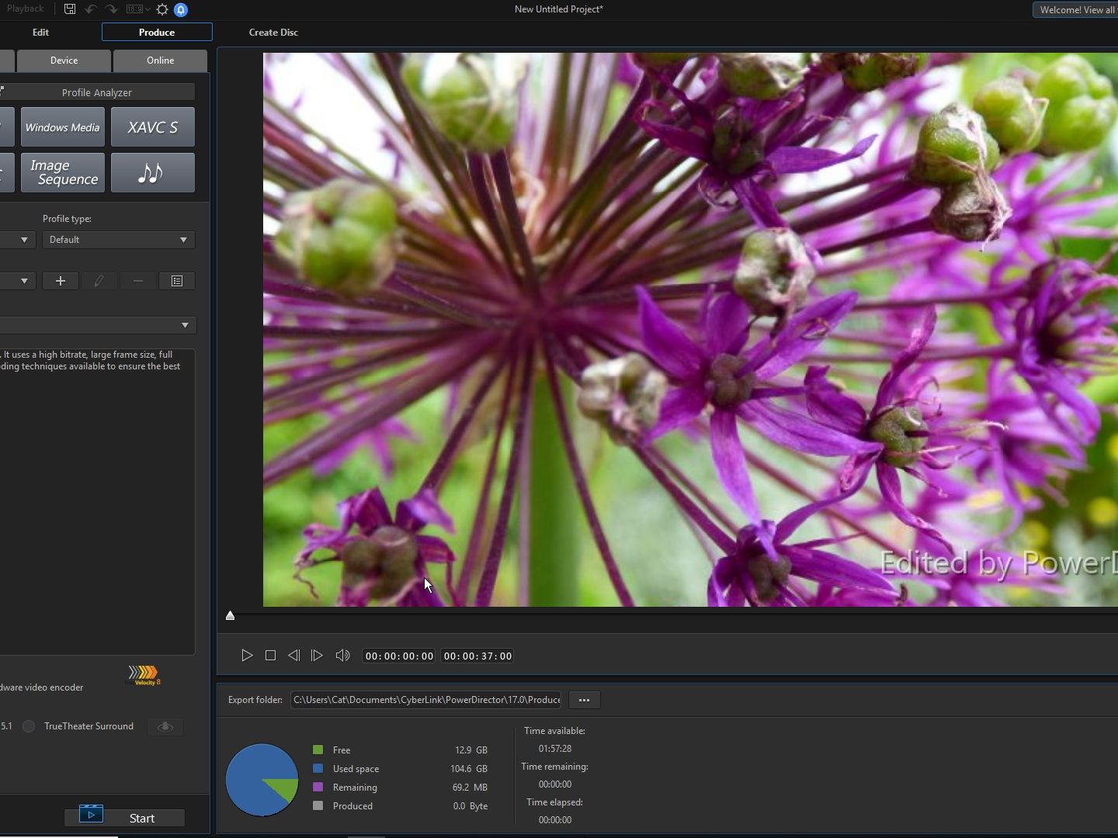1118x838 pixels.
Task: Step back to the previous frame
Action: point(293,656)
